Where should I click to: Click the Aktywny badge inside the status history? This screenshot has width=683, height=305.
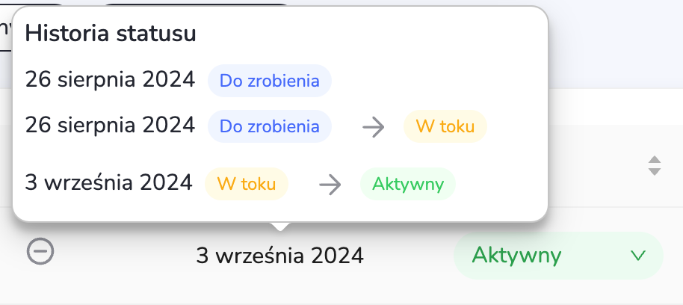pyautogui.click(x=407, y=184)
